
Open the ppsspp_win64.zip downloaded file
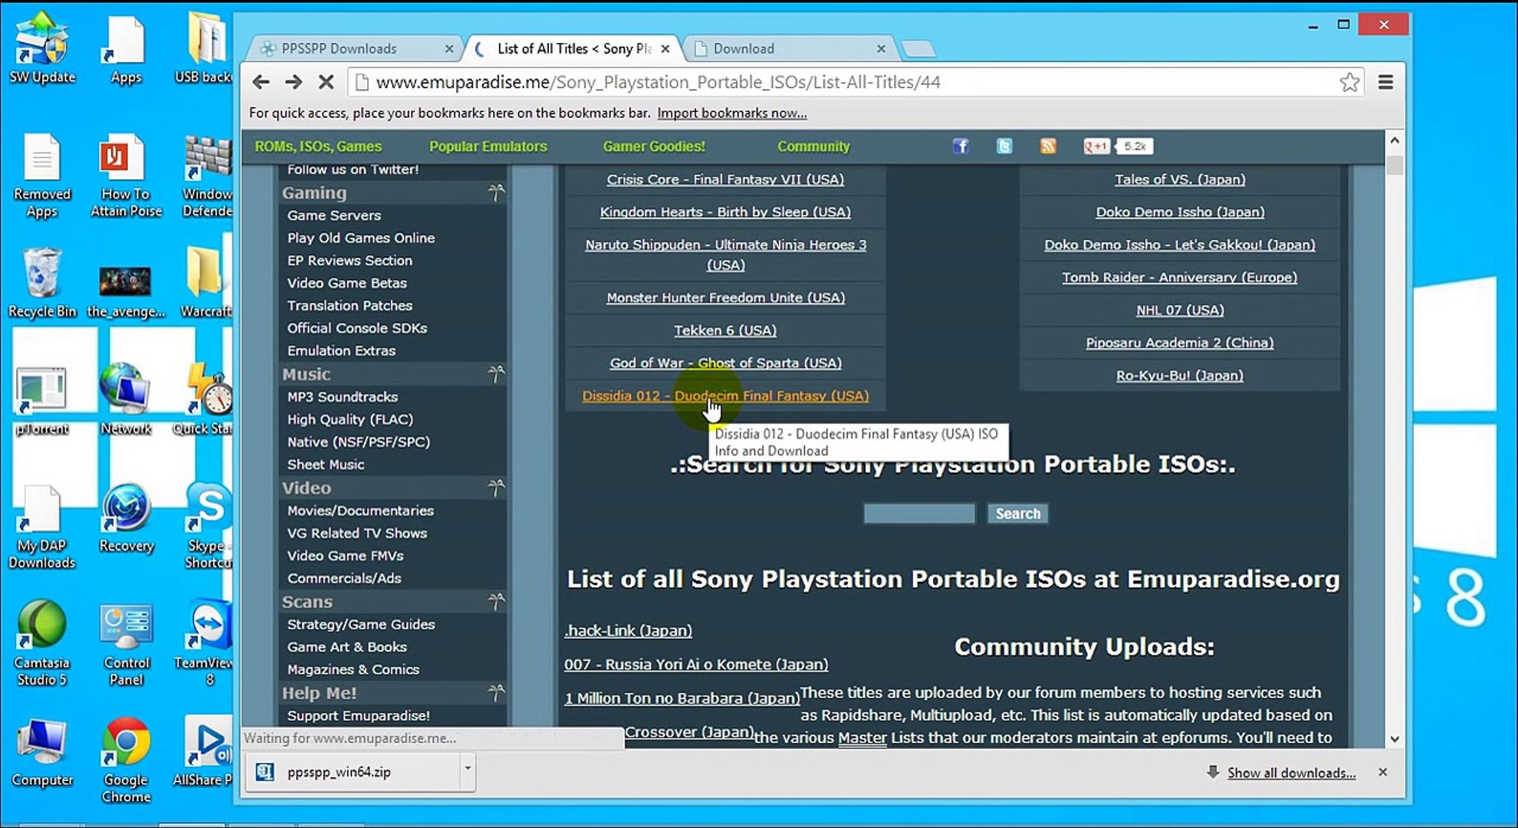(x=339, y=772)
